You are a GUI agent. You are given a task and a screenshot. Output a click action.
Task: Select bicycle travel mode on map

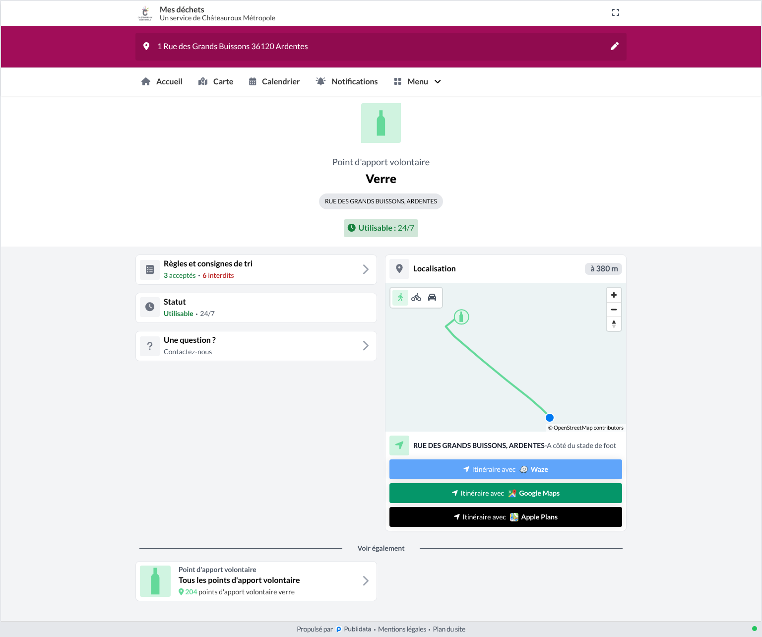point(416,298)
